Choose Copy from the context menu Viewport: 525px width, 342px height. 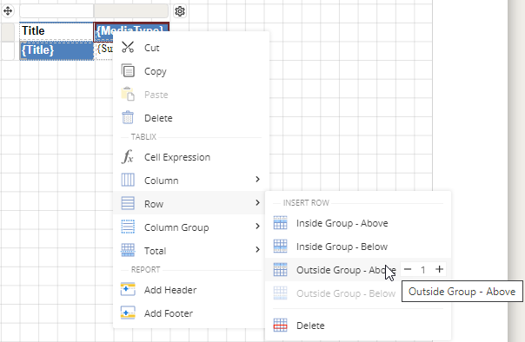point(191,71)
